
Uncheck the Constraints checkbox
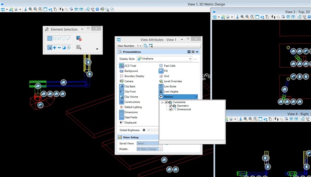[x=166, y=102]
